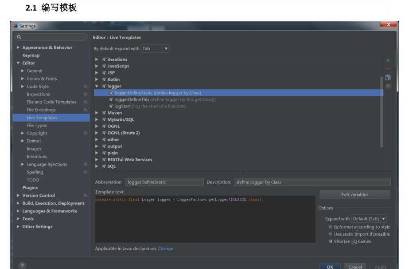Click project-level icon beside File Encodings

click(85, 110)
